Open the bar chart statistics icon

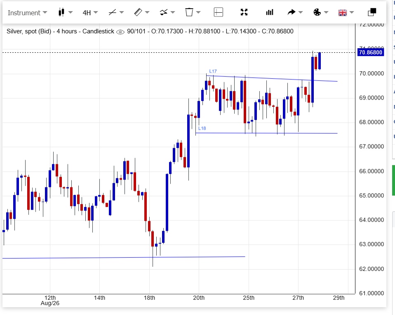click(270, 12)
